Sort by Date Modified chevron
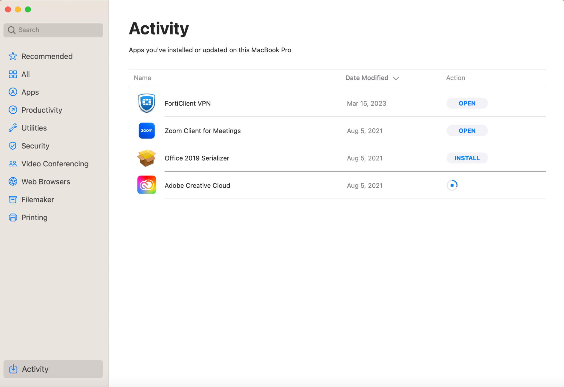 coord(396,78)
